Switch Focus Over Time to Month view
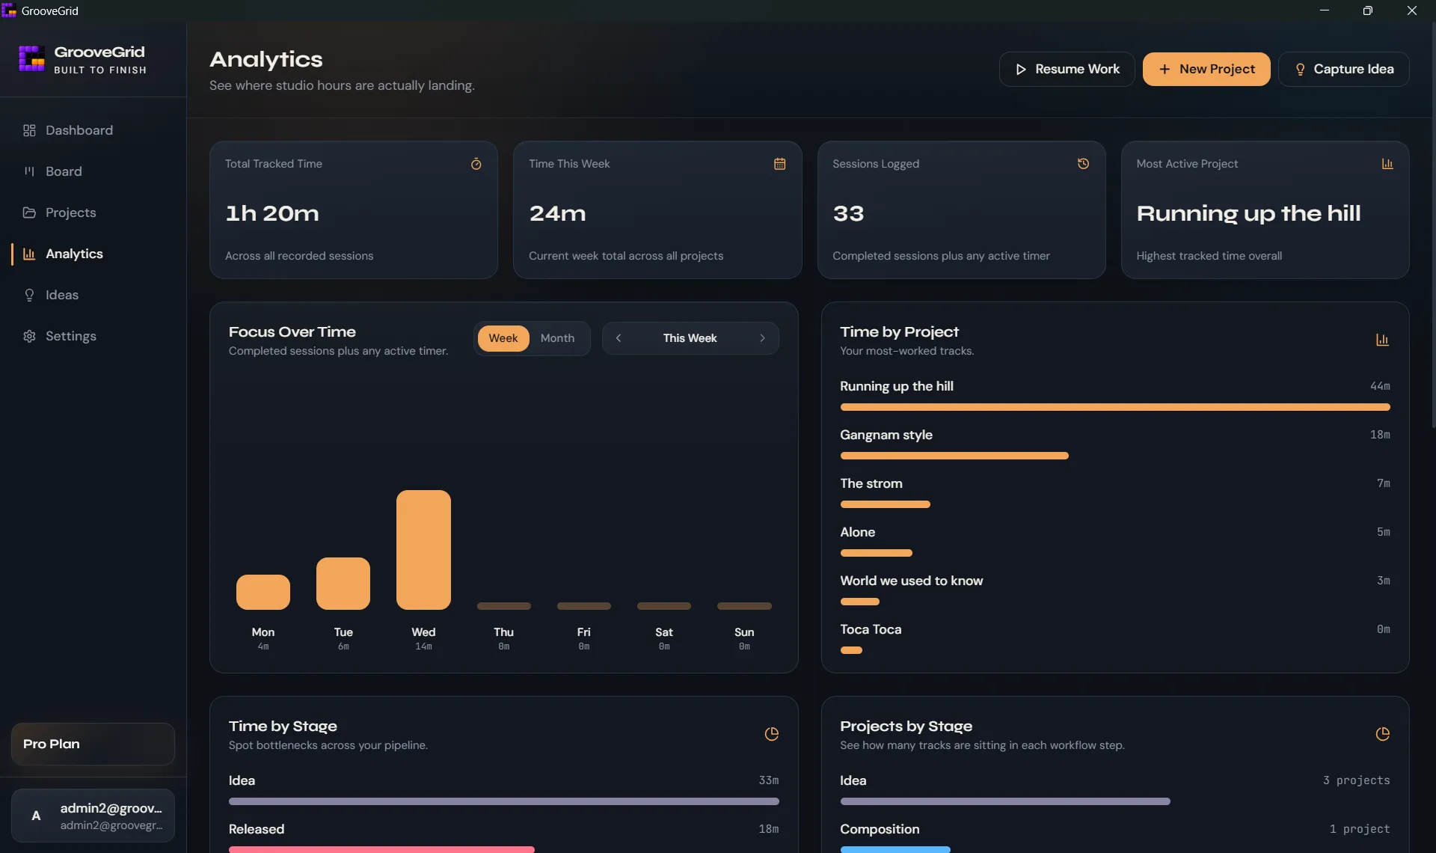The width and height of the screenshot is (1436, 853). click(x=557, y=338)
